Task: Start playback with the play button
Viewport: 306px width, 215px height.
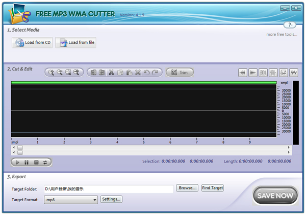Action: tap(17, 162)
